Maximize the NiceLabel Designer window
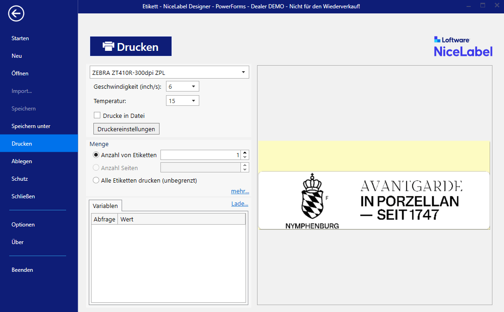 482,6
